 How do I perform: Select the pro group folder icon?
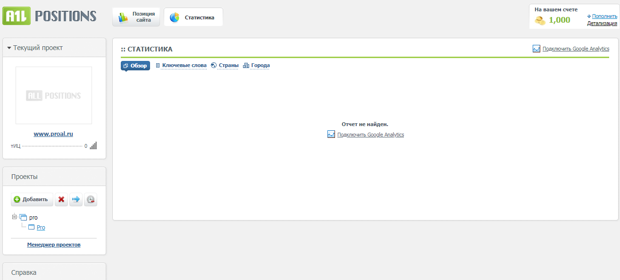(x=23, y=217)
